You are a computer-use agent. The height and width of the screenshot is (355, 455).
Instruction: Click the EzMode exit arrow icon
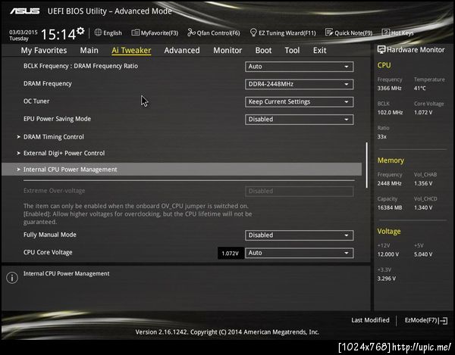click(x=443, y=320)
